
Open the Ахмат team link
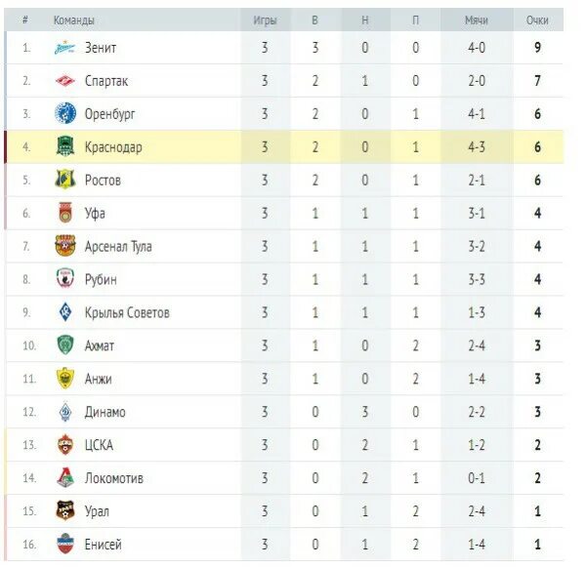point(100,345)
